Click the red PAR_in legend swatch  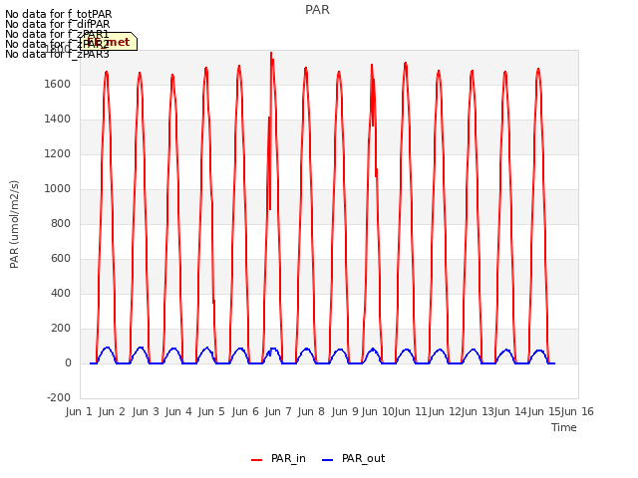pyautogui.click(x=257, y=460)
